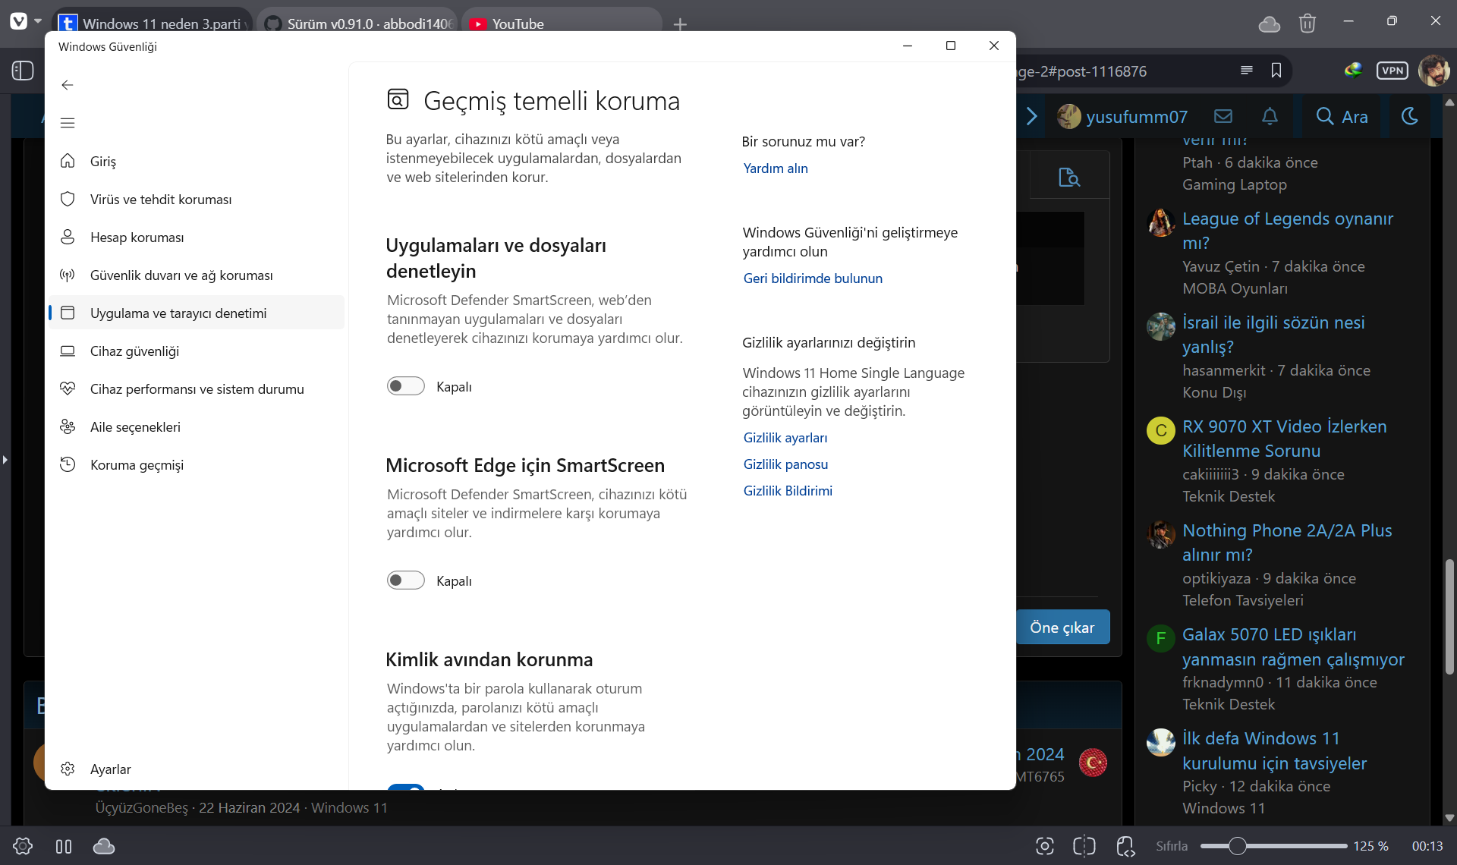
Task: Open page tiling icon in status bar
Action: (1084, 846)
